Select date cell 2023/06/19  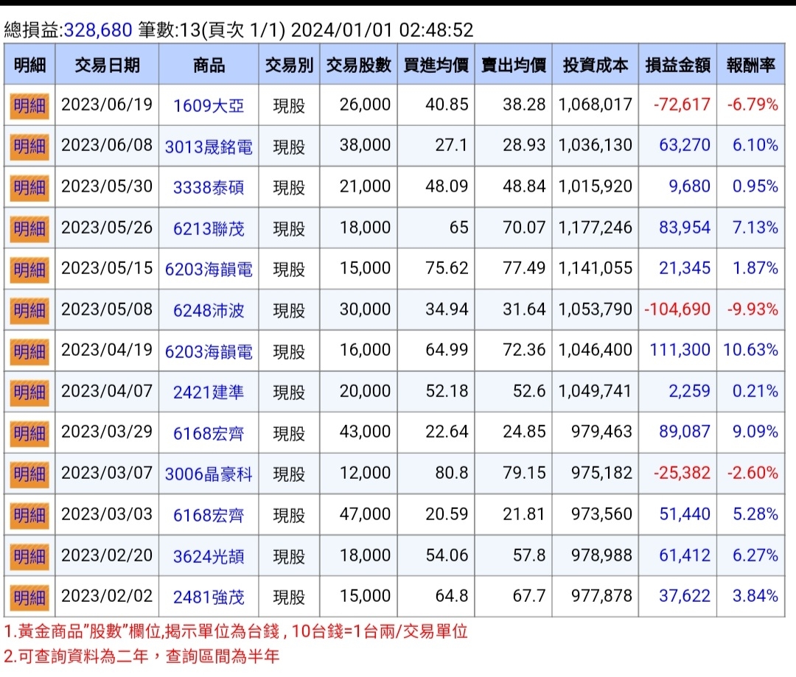tap(107, 105)
